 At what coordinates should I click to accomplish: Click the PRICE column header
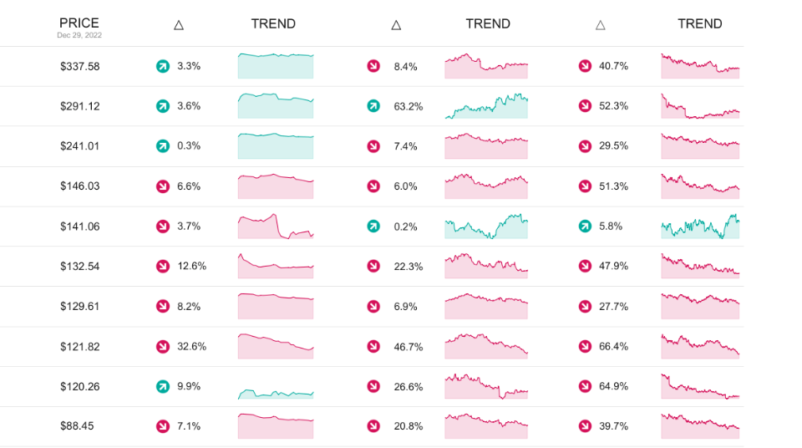pyautogui.click(x=79, y=23)
